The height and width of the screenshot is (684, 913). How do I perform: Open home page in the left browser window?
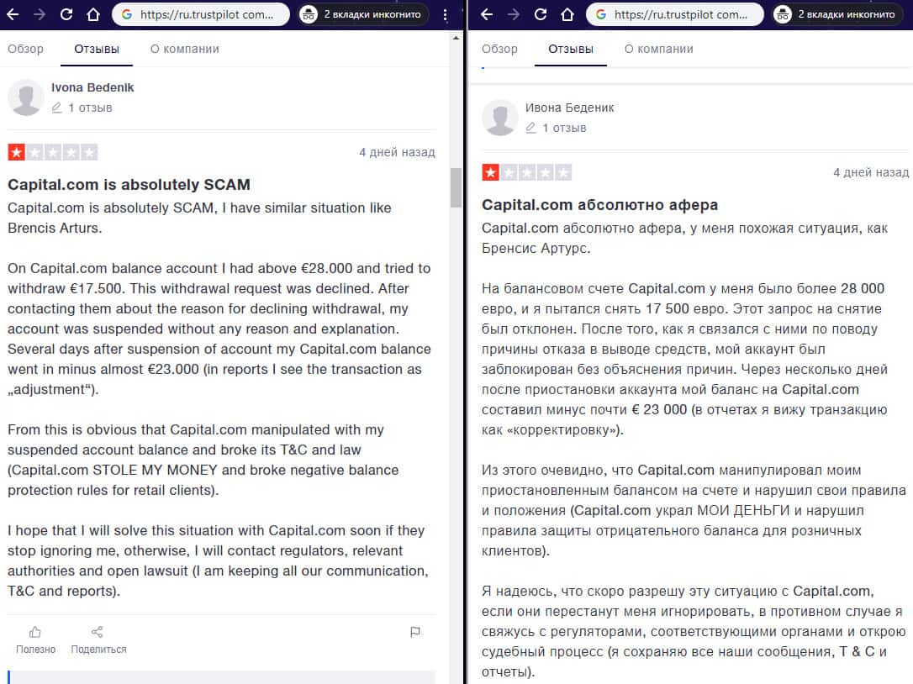pyautogui.click(x=93, y=14)
